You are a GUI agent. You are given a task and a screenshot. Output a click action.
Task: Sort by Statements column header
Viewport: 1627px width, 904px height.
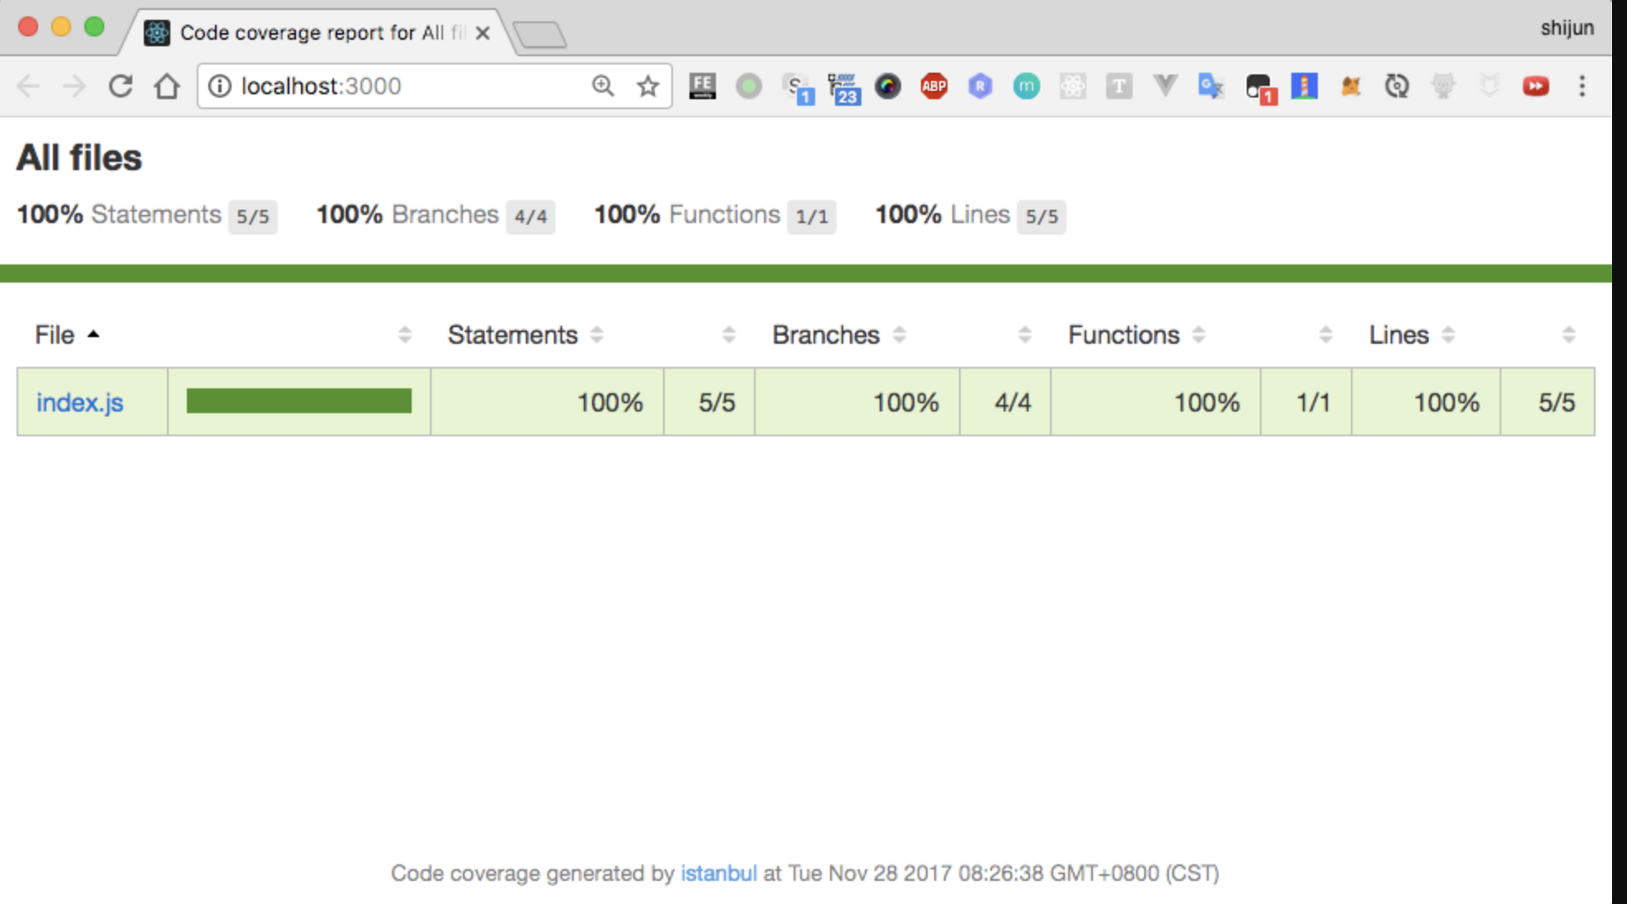513,335
